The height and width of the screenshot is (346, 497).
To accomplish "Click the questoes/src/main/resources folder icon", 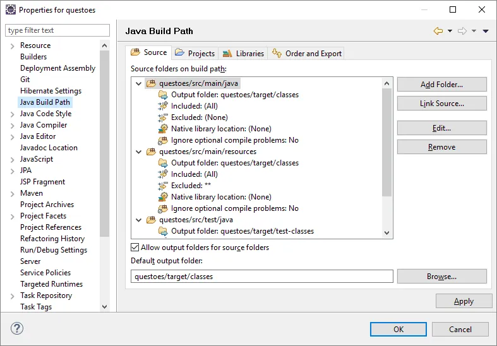I will (x=151, y=152).
